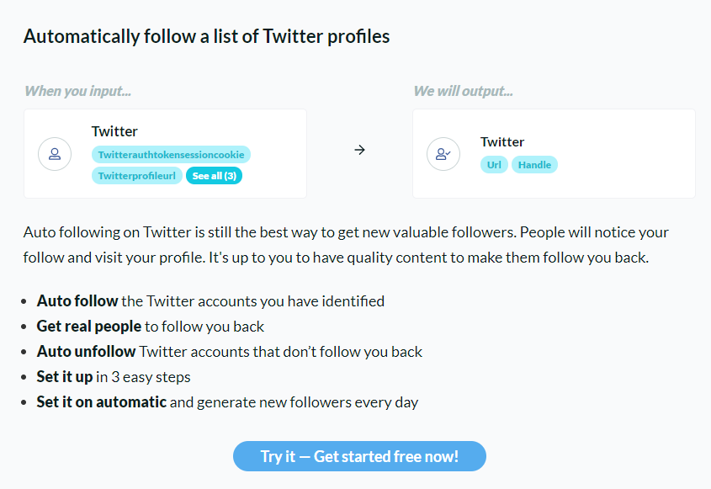The height and width of the screenshot is (489, 711).
Task: Click Try it — Get started free now!
Action: [x=359, y=456]
